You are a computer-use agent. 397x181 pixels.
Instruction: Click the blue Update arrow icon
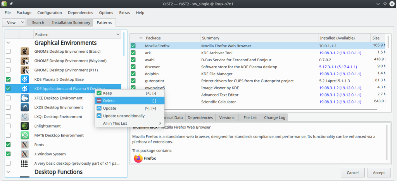99,109
